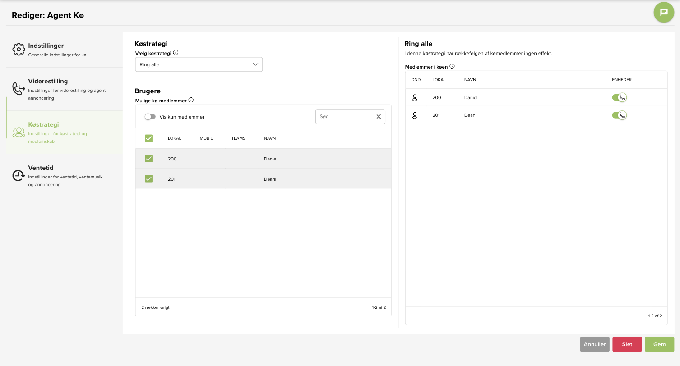Image resolution: width=680 pixels, height=366 pixels.
Task: Click DND person icon for Daniel
Action: click(415, 97)
